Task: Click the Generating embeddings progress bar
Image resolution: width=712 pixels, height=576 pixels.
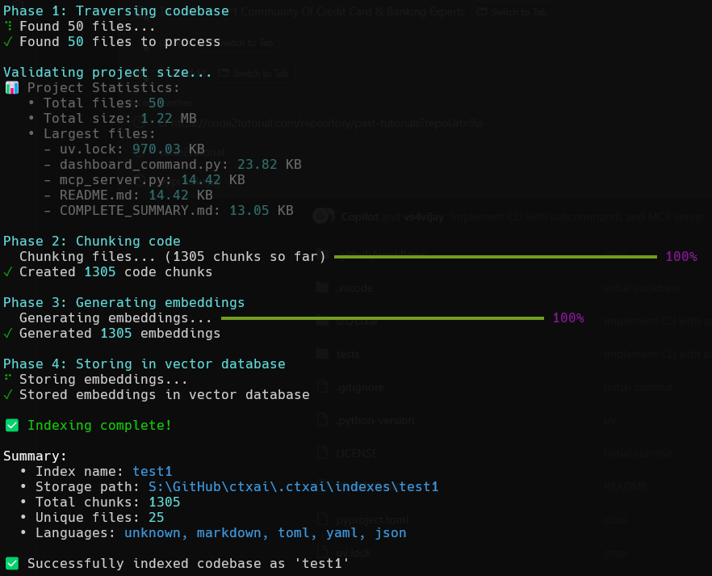Action: (383, 318)
